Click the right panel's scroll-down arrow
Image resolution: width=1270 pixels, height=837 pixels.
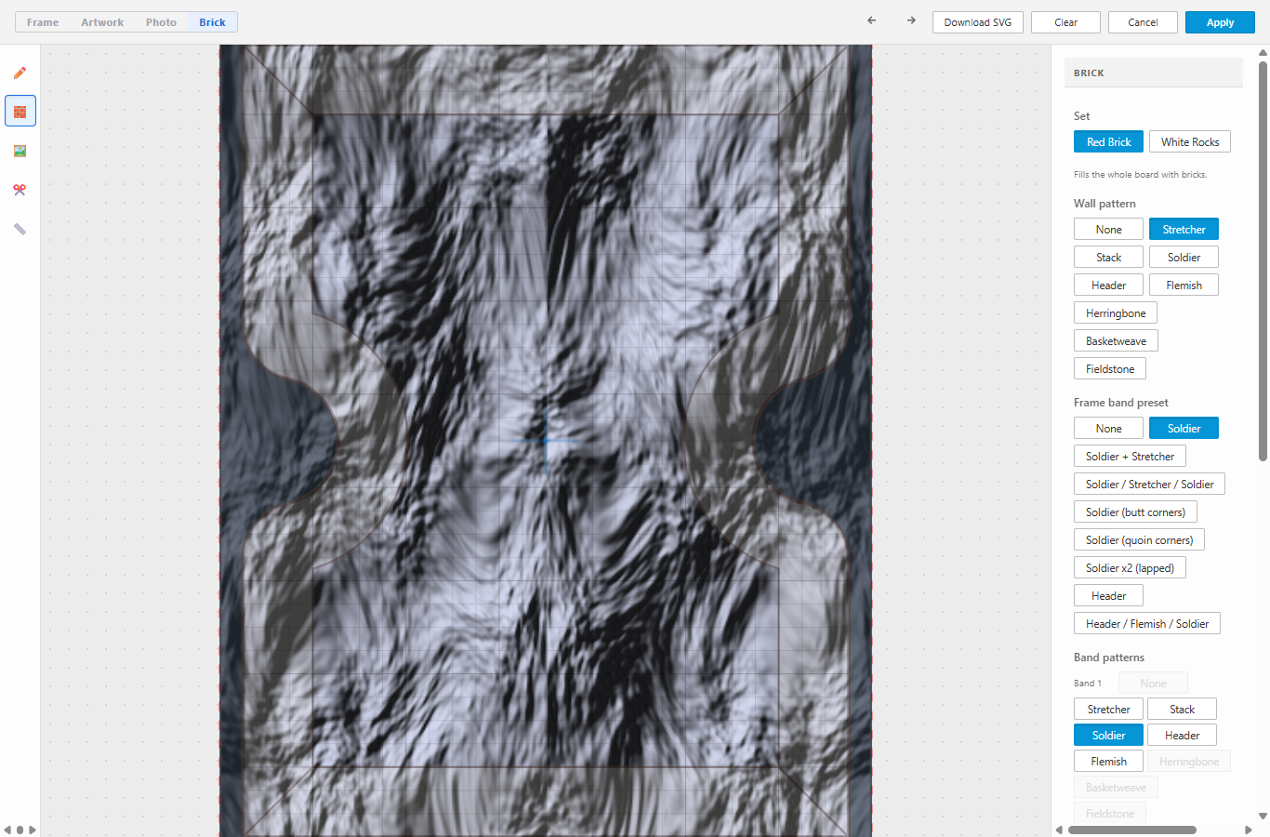(x=1263, y=816)
